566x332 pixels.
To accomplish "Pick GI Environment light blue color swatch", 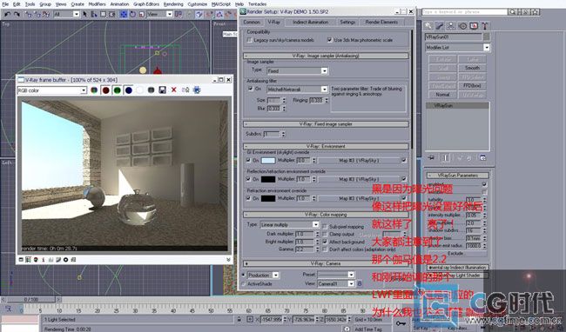I will [x=268, y=160].
